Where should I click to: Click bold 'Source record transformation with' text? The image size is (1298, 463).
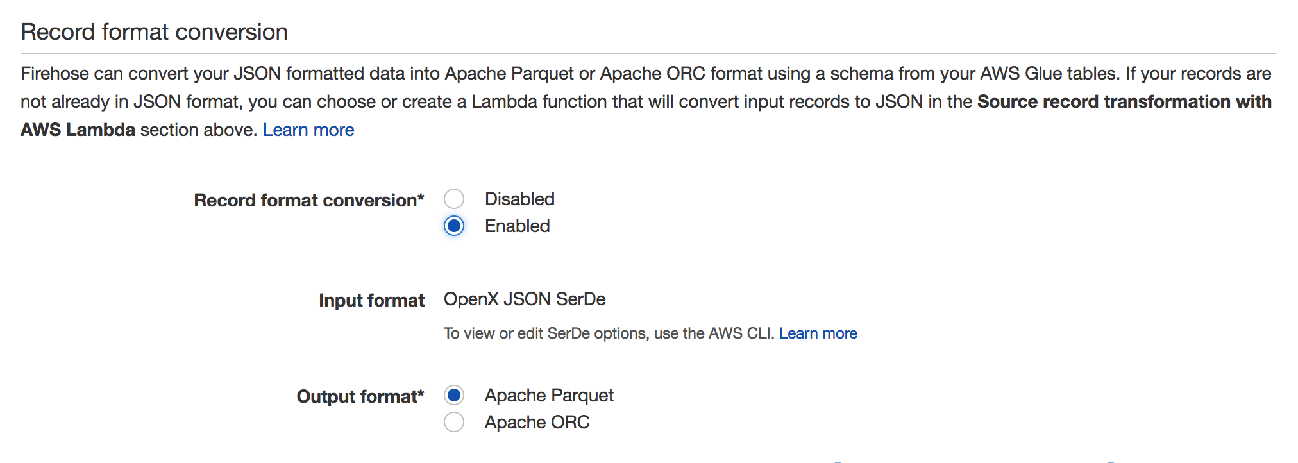(x=1124, y=101)
